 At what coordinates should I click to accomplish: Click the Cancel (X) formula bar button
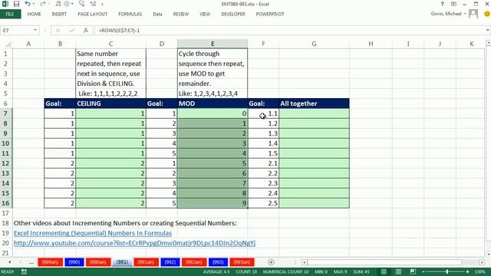point(58,31)
